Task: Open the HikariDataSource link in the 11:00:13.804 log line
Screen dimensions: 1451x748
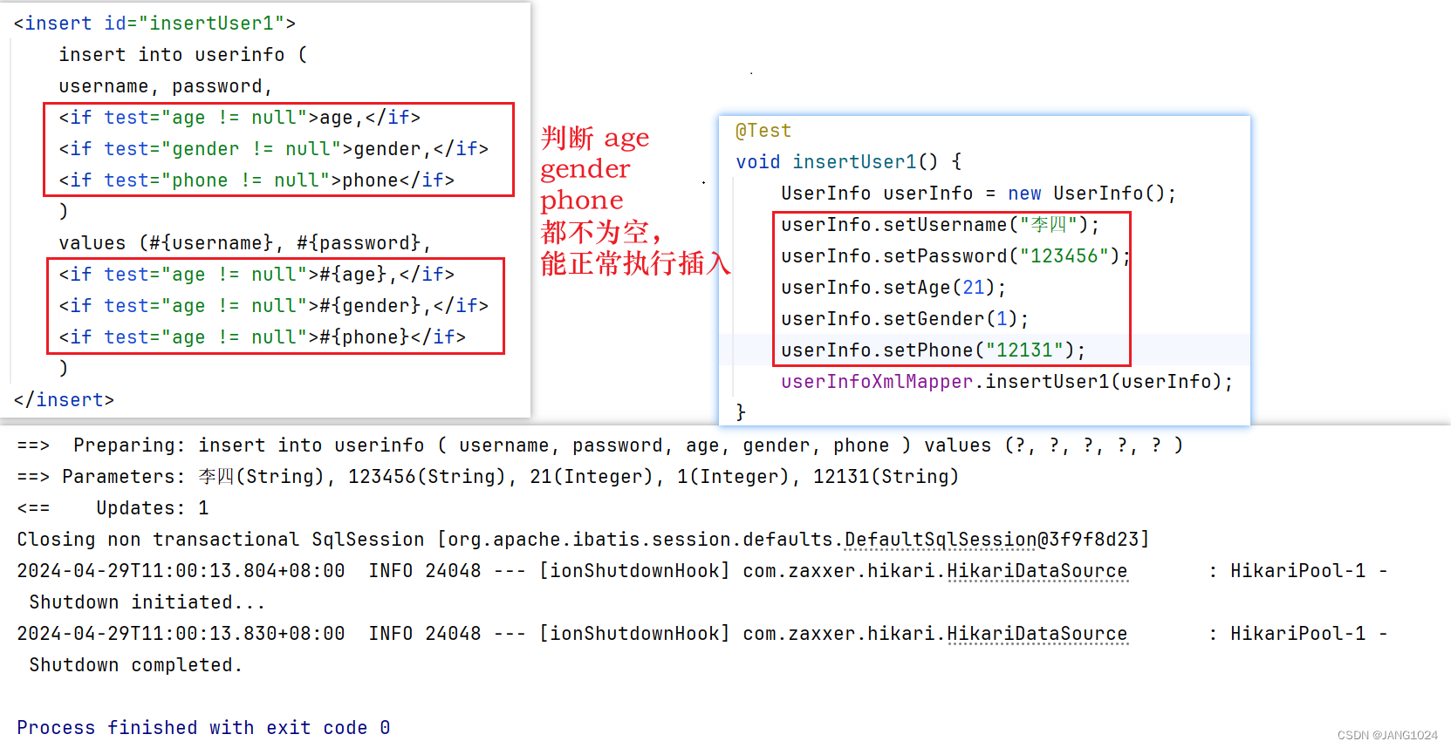Action: pyautogui.click(x=1037, y=571)
